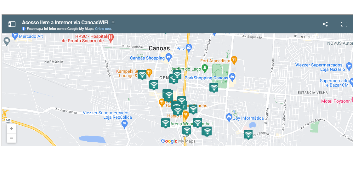Screen dimensions: 353x170
Task: Click the 'Crie o seu' link
Action: [103, 29]
